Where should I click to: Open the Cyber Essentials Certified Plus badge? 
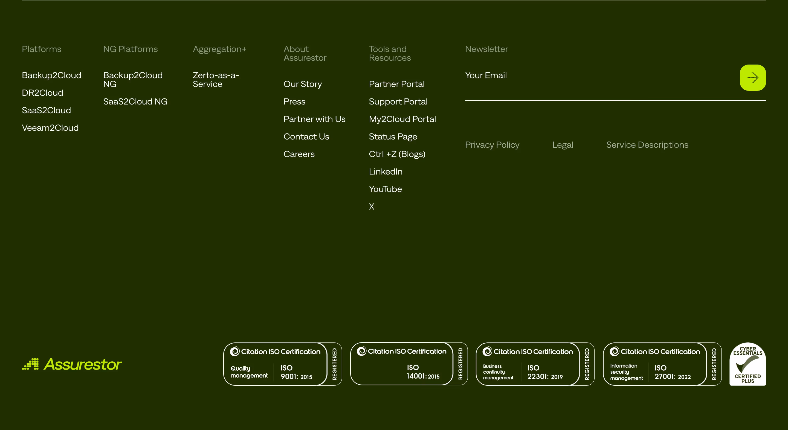point(748,364)
